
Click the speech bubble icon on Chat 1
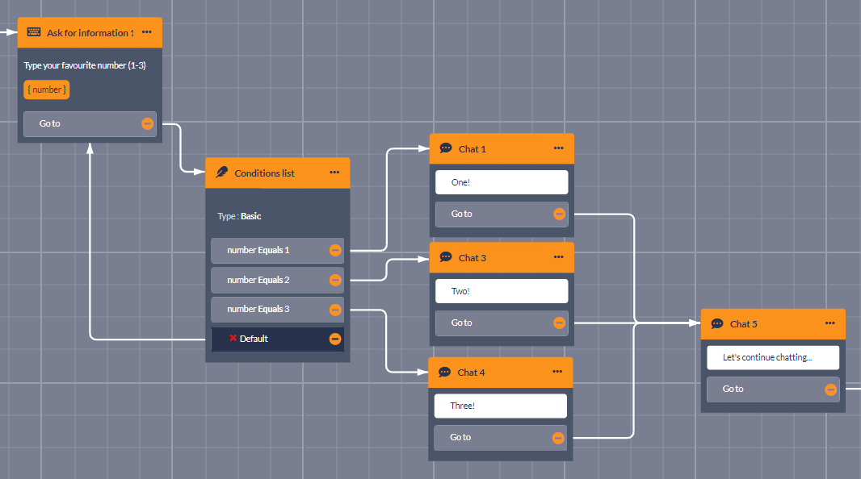click(x=446, y=148)
